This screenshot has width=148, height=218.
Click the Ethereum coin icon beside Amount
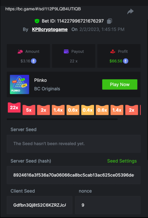tap(34, 61)
